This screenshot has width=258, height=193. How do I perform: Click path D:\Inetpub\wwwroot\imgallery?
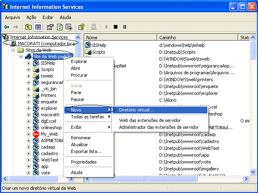click(x=189, y=169)
